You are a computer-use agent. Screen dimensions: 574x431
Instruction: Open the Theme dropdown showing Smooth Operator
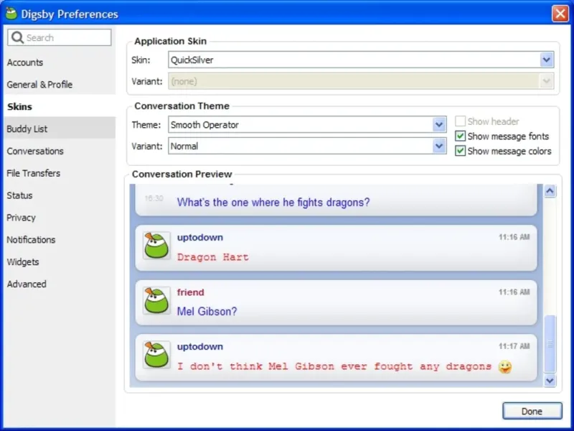439,124
